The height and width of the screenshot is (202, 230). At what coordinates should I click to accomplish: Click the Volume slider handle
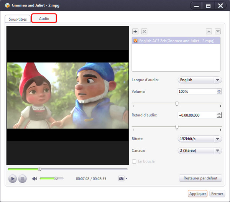click(177, 104)
